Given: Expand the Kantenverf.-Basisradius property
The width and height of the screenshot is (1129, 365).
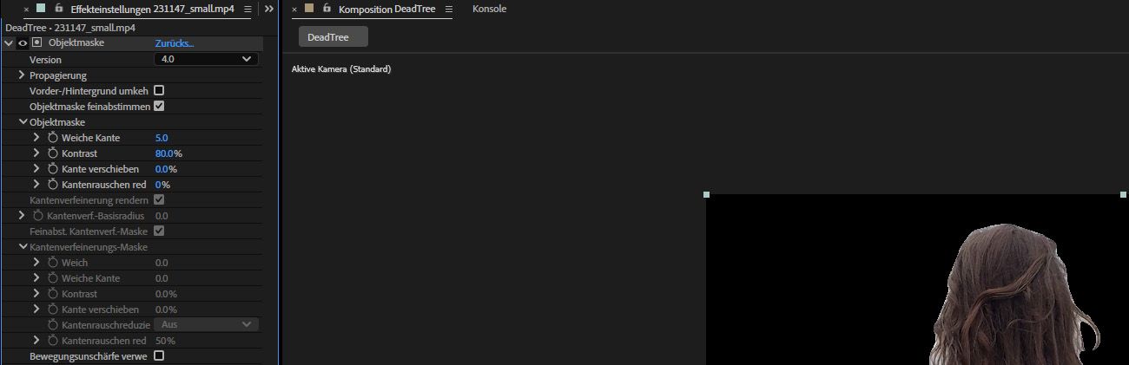Looking at the screenshot, I should (x=23, y=215).
